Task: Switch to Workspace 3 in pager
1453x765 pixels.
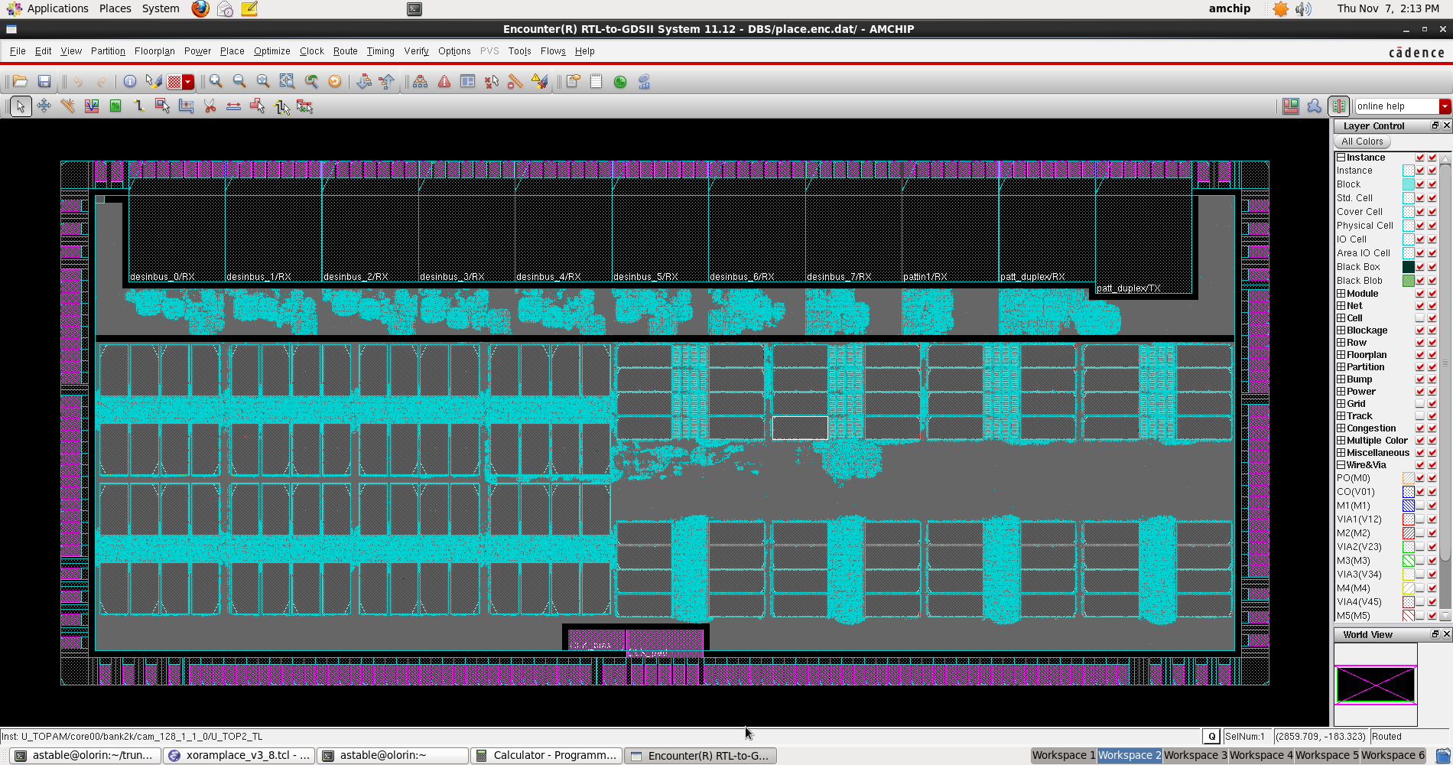Action: 1195,755
